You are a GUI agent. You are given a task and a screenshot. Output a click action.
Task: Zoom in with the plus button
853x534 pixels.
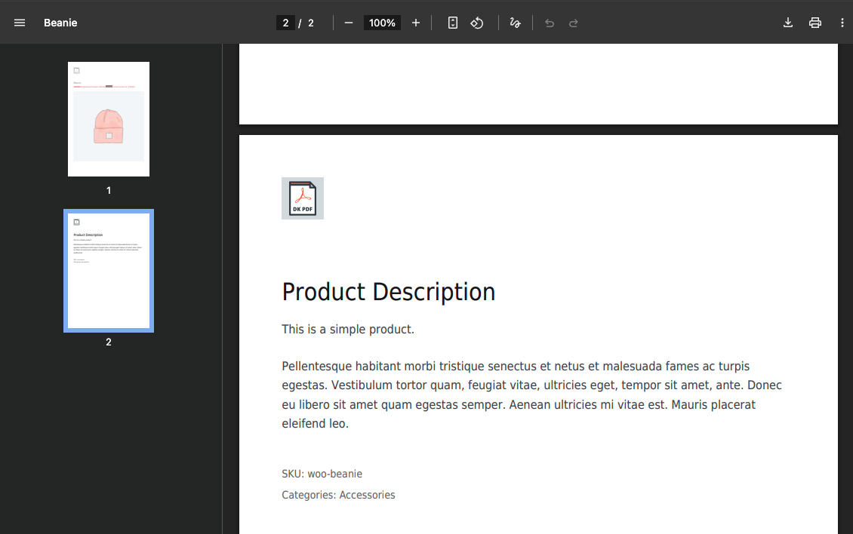(x=416, y=23)
